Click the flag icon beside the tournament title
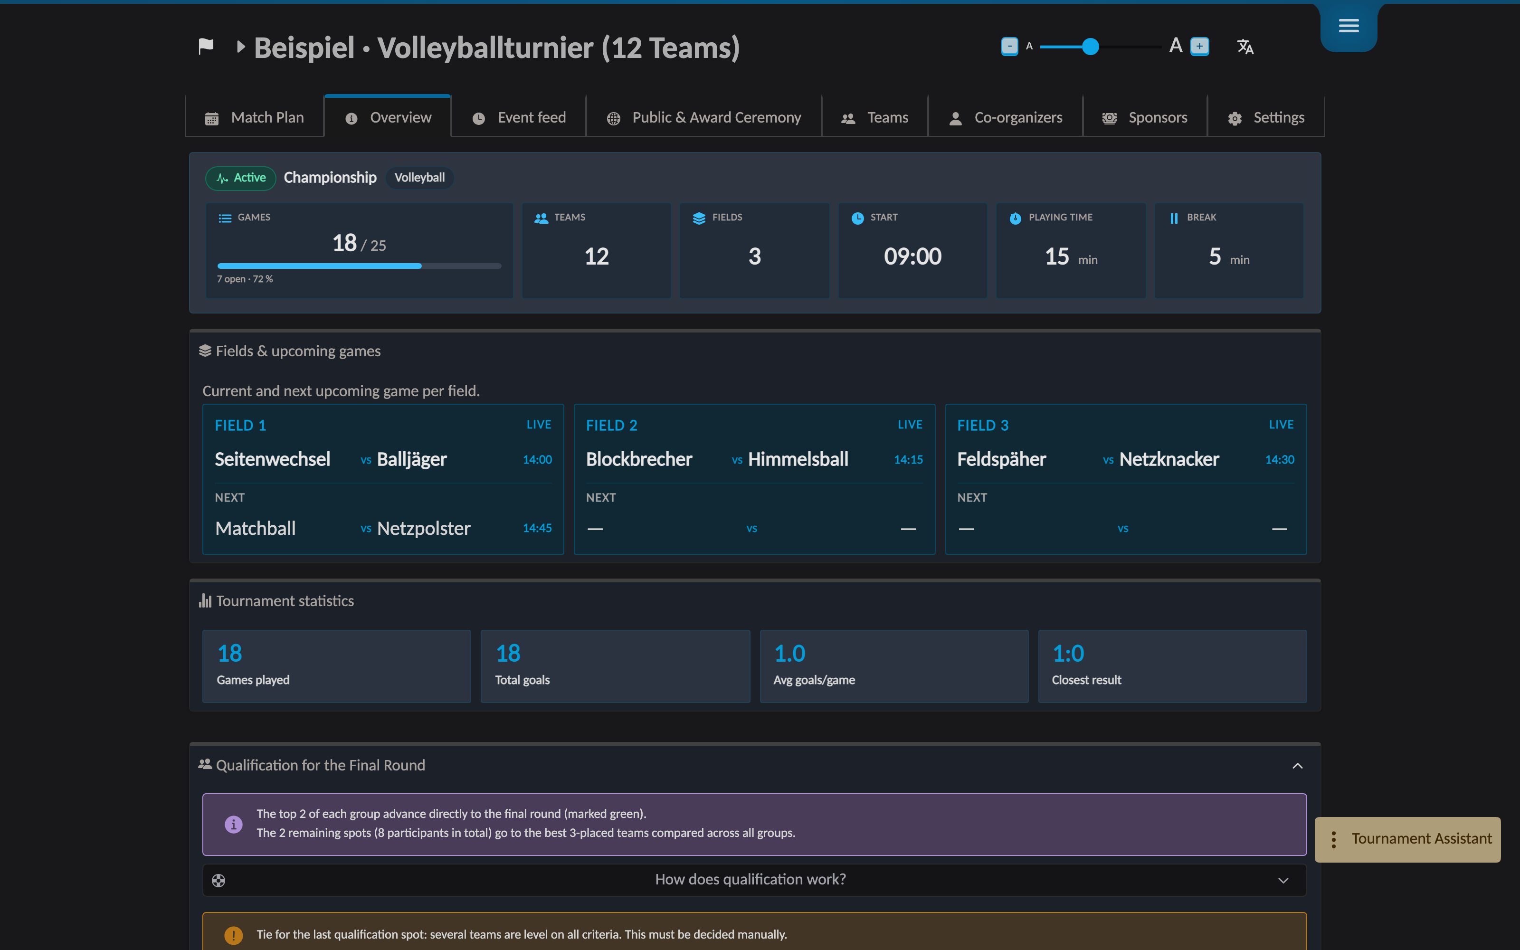1520x950 pixels. [206, 47]
